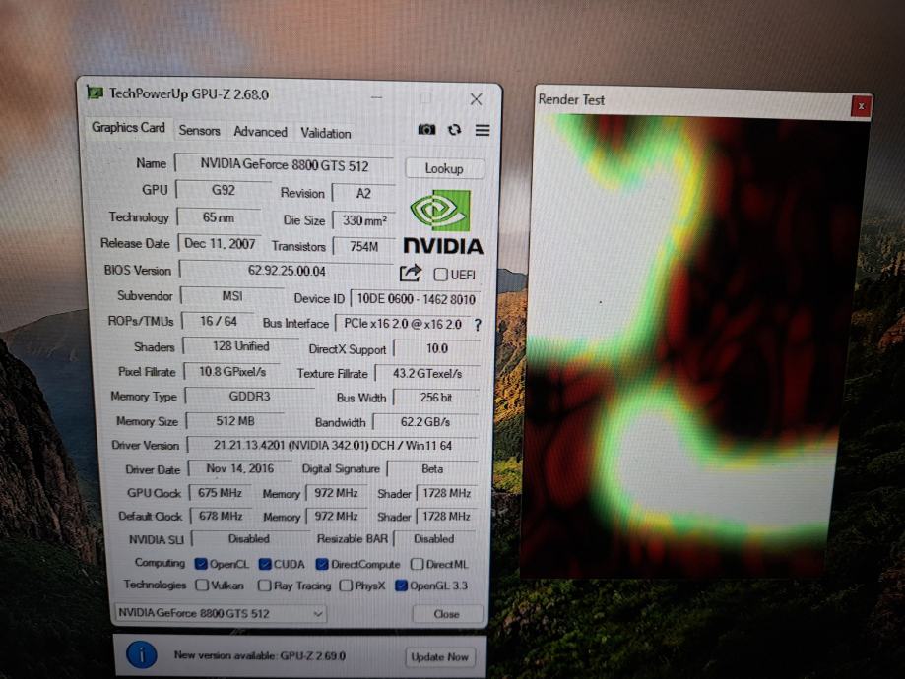This screenshot has width=905, height=679.
Task: Click the Transistors value 754M
Action: pyautogui.click(x=364, y=247)
